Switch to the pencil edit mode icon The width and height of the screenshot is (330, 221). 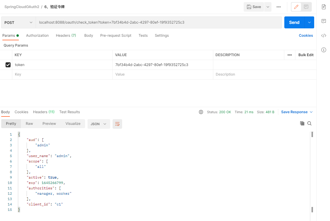pyautogui.click(x=296, y=7)
